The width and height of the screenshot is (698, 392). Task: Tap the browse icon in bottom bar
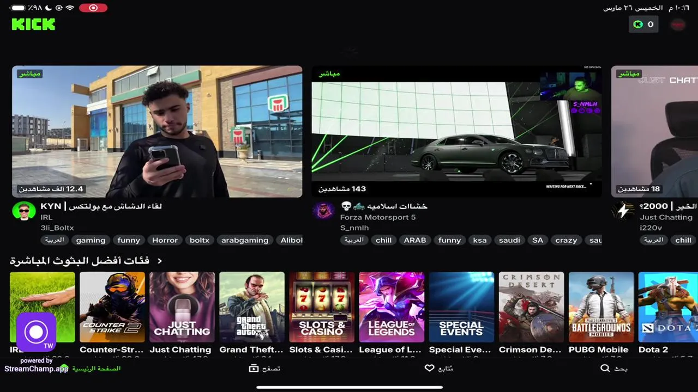(x=254, y=368)
